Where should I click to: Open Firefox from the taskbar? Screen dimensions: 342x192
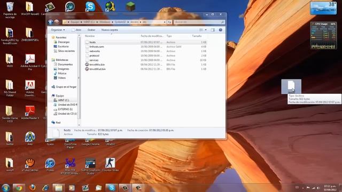[x=32, y=188]
